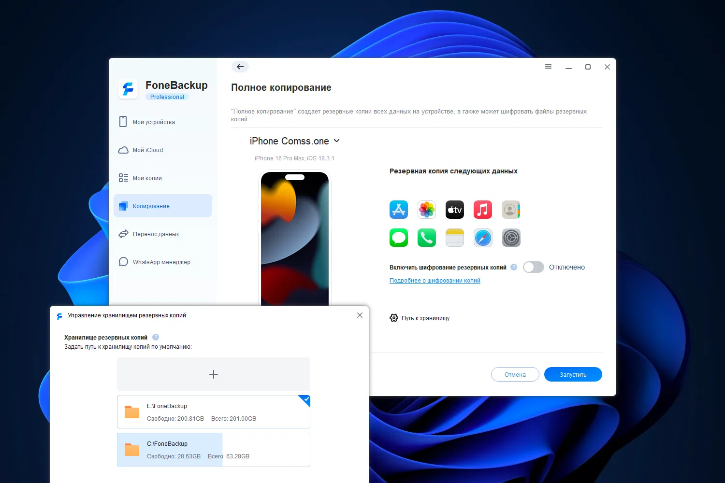Screen dimensions: 725x483
Task: Select the Phone app icon
Action: click(x=427, y=238)
